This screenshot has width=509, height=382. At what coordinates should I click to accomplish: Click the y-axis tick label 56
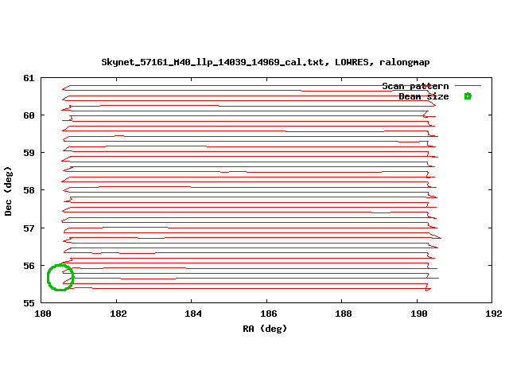[29, 266]
